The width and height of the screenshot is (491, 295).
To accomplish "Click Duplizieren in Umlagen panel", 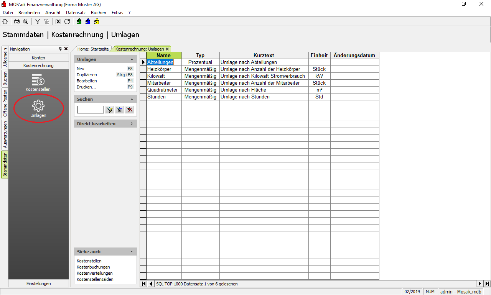I will (87, 75).
